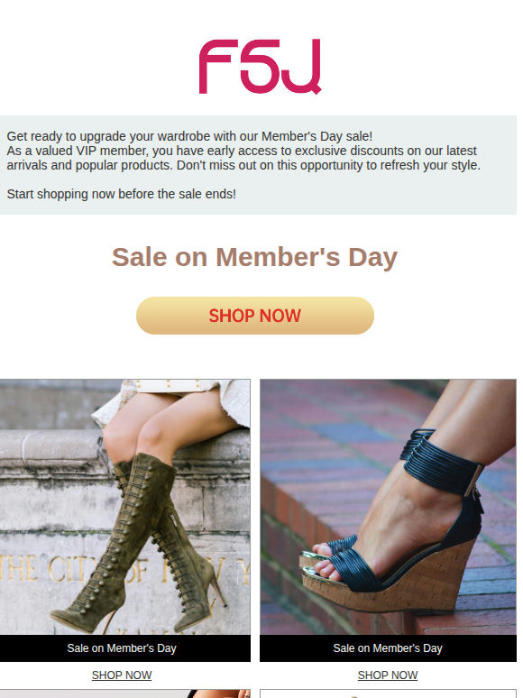The image size is (523, 698).
Task: Click the FSJ logo
Action: pos(260,67)
